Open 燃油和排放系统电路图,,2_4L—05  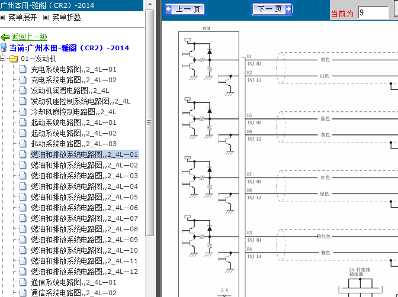[85, 197]
